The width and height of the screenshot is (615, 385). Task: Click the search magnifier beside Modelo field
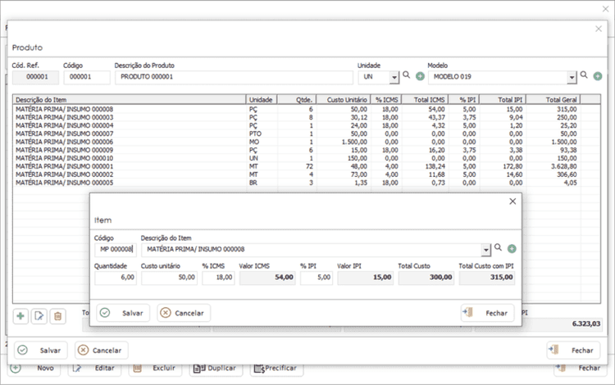pos(584,75)
